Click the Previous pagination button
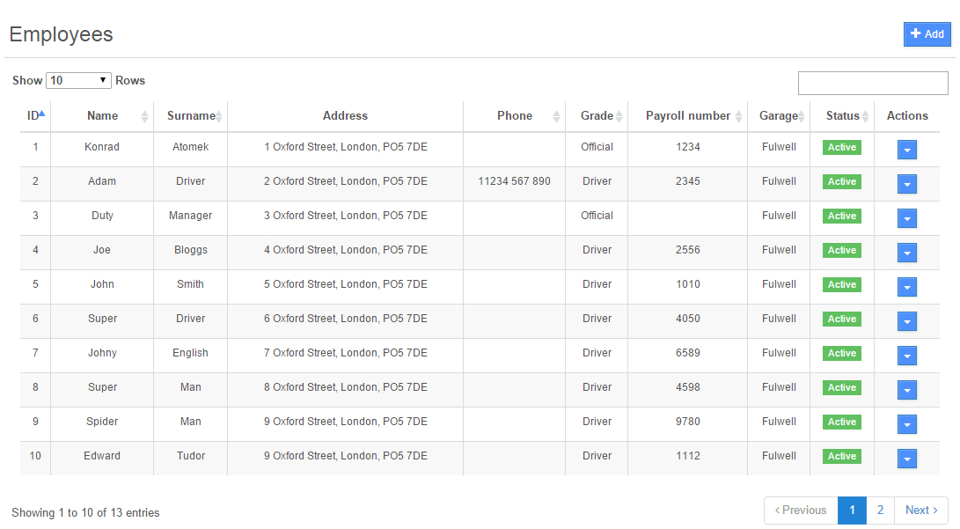The image size is (960, 529). [801, 511]
